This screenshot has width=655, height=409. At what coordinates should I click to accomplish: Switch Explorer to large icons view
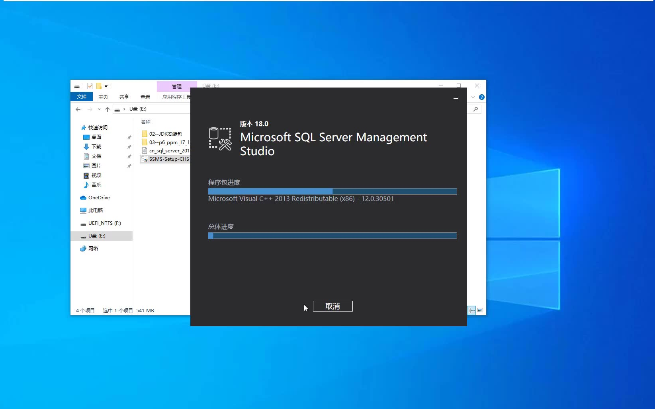coord(480,310)
